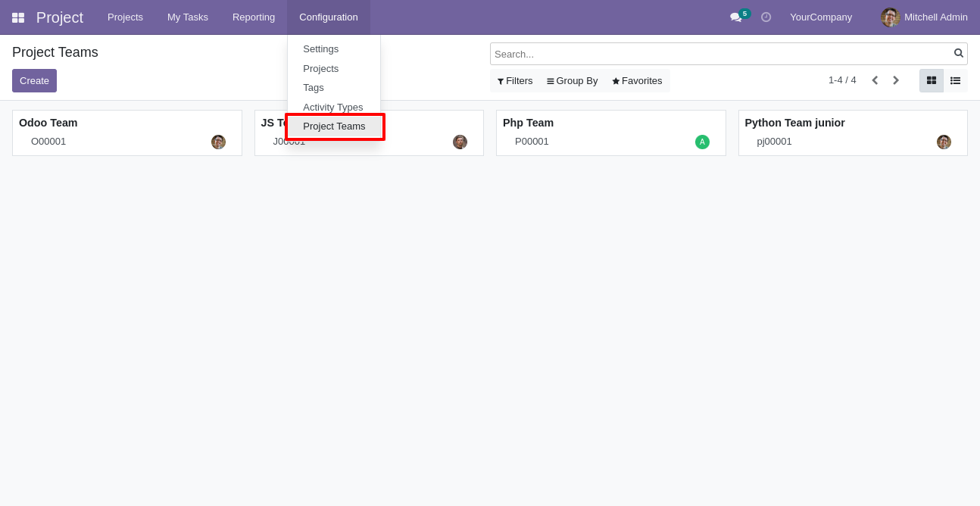Open the YourCompany switcher

point(821,17)
